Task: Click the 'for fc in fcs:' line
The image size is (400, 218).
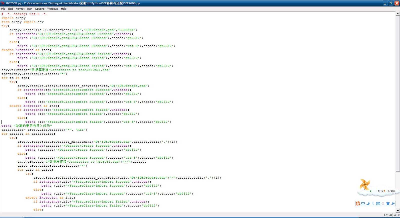Action: (x=15, y=78)
